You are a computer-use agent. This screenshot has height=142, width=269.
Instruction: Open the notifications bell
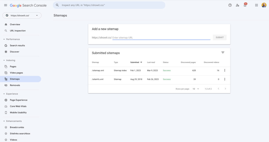tap(245, 5)
